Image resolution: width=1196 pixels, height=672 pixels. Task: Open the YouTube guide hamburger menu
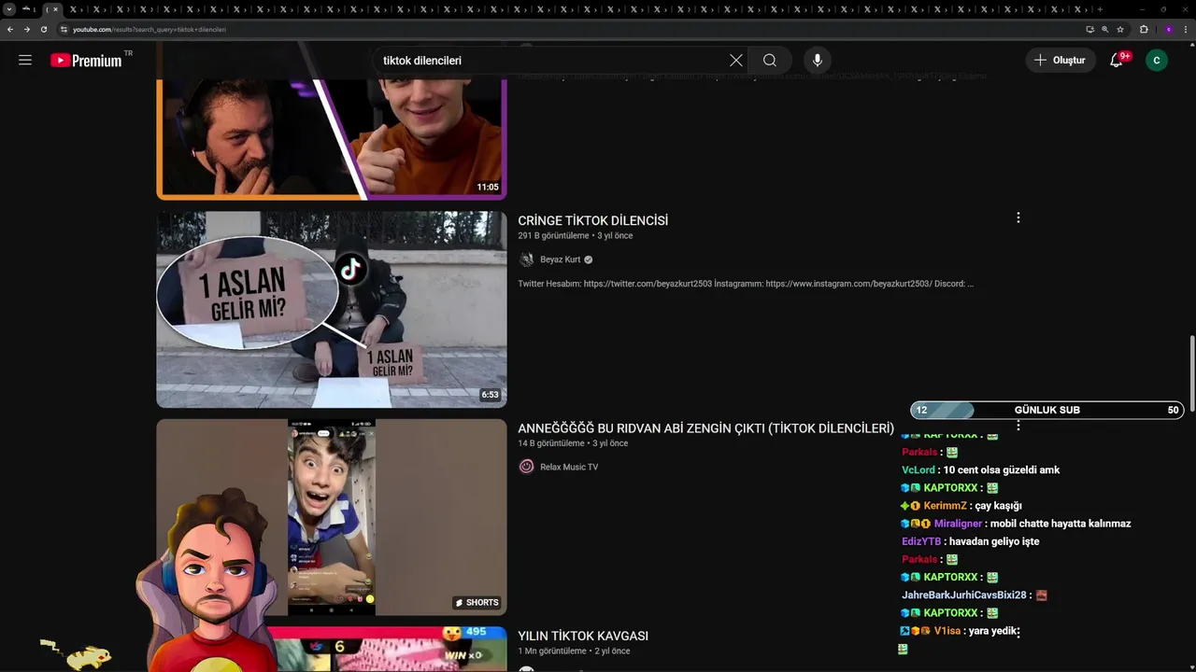25,60
